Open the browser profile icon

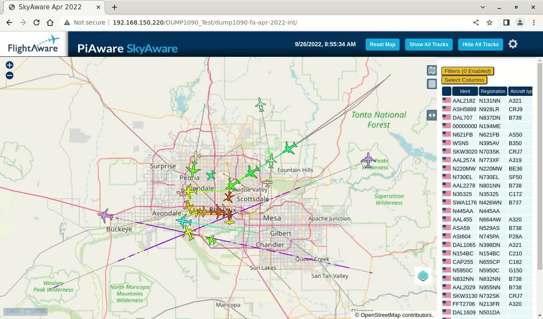[520, 22]
